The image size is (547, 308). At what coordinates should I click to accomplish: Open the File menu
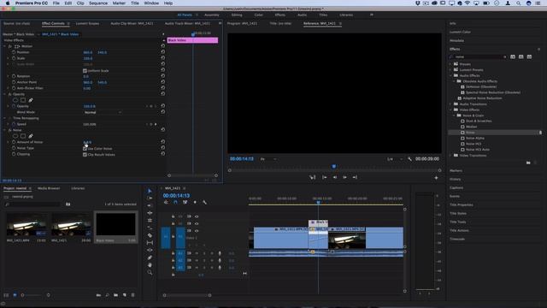coord(56,3)
